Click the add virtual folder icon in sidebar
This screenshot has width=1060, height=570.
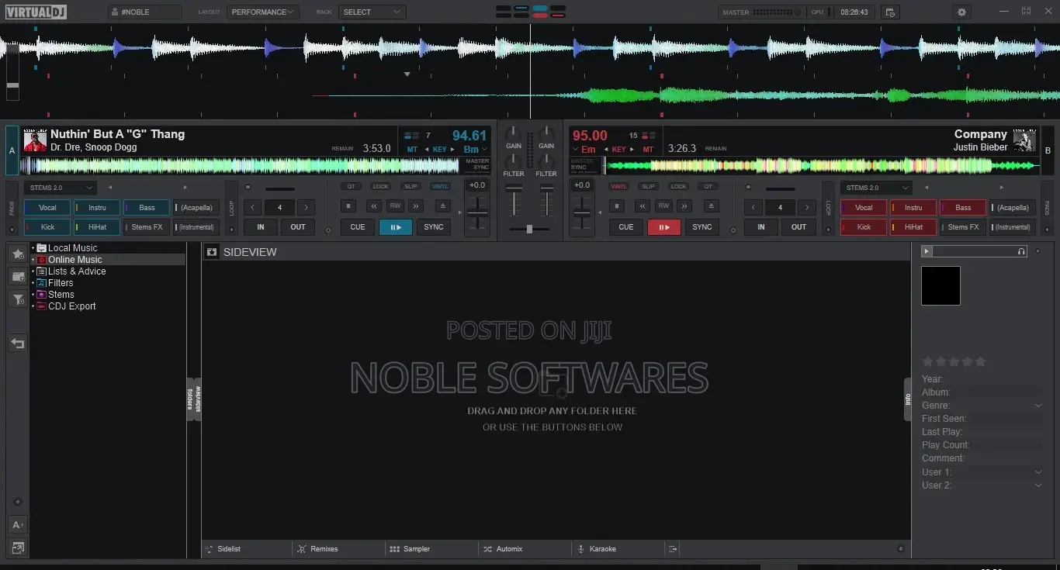pyautogui.click(x=18, y=277)
